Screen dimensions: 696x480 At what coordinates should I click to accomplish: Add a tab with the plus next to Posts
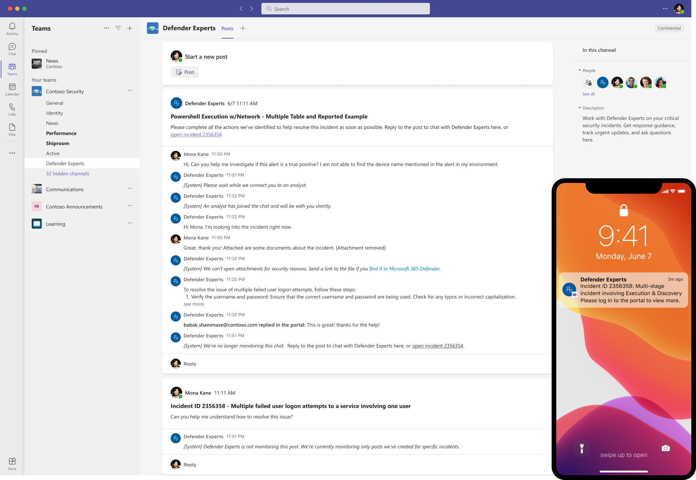243,28
